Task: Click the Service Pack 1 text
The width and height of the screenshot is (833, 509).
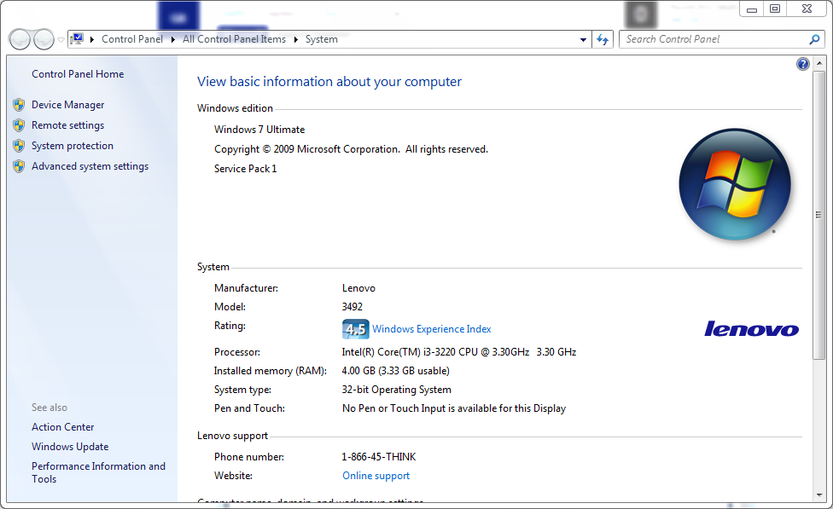Action: point(246,169)
